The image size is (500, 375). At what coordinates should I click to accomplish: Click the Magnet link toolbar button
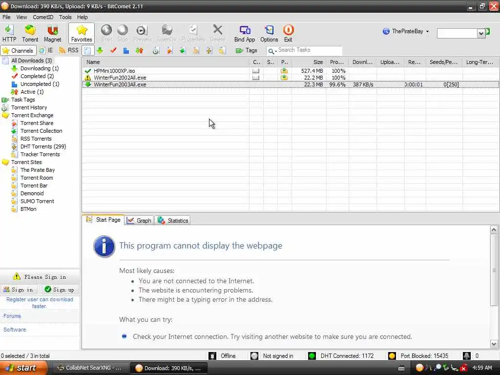tap(52, 34)
